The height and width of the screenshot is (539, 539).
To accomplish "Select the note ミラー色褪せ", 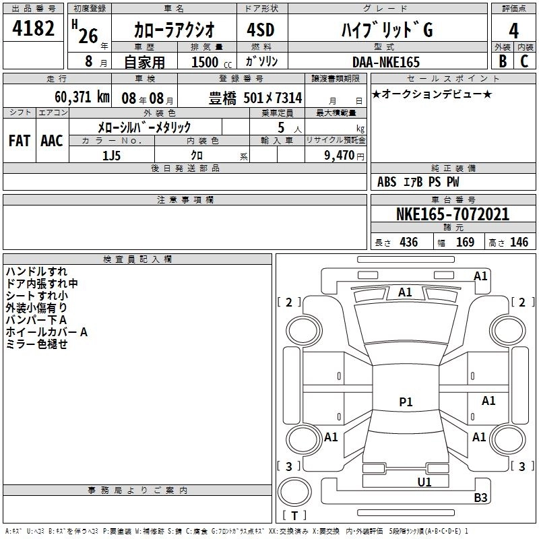I will 36,344.
